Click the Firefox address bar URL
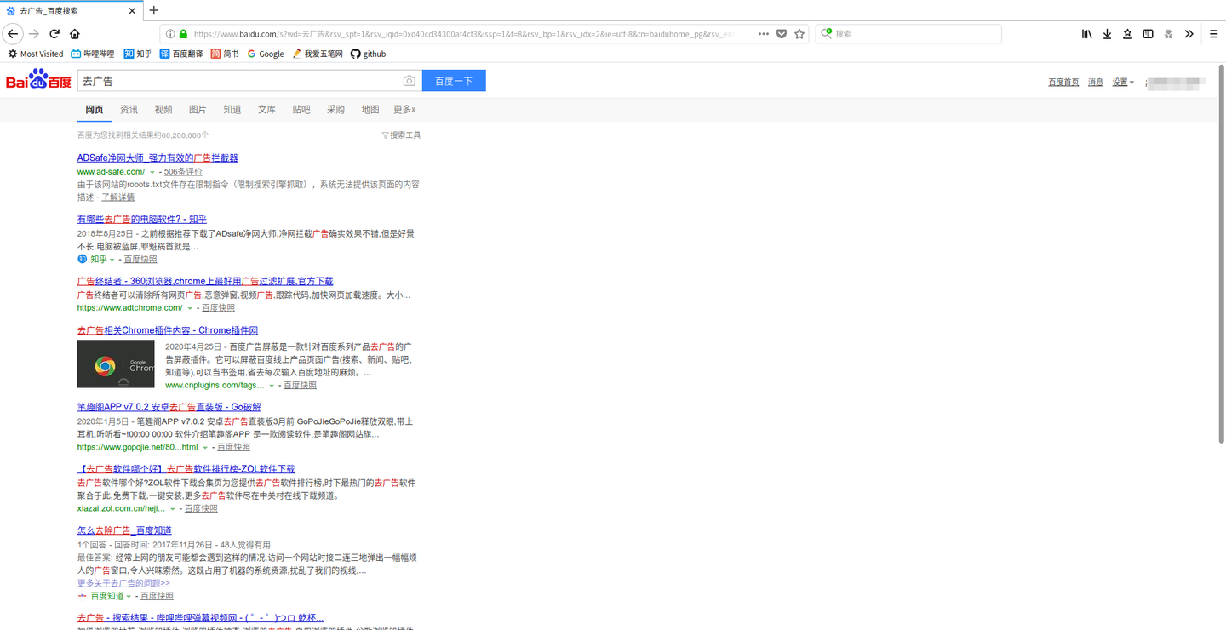Viewport: 1226px width, 630px height. pos(464,34)
